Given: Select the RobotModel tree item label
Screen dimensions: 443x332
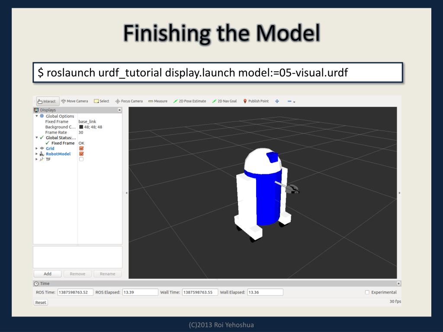Looking at the screenshot, I should point(58,154).
